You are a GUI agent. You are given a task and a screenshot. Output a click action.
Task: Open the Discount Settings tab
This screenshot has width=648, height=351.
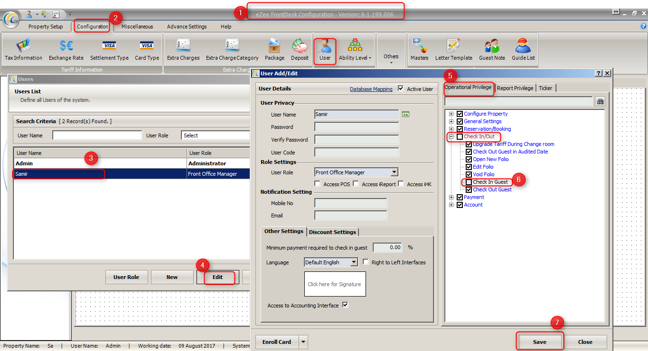point(332,232)
